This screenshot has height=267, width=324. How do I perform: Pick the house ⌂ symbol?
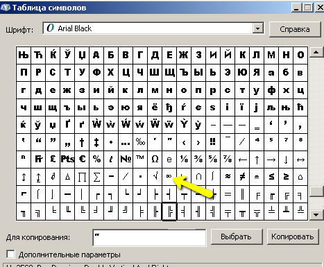pyautogui.click(x=300, y=177)
